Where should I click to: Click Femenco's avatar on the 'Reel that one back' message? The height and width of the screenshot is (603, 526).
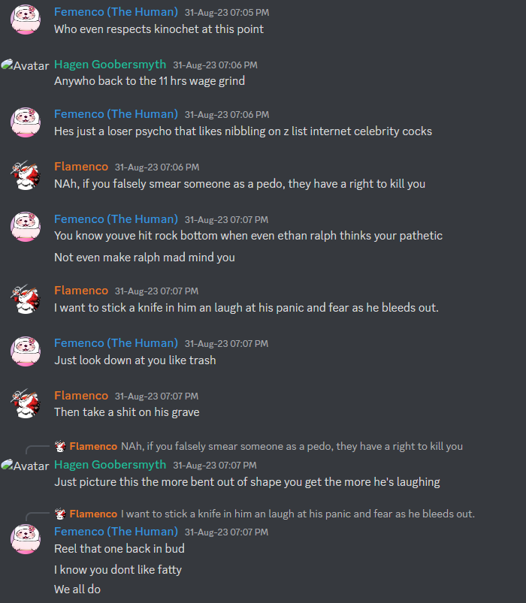coord(26,539)
